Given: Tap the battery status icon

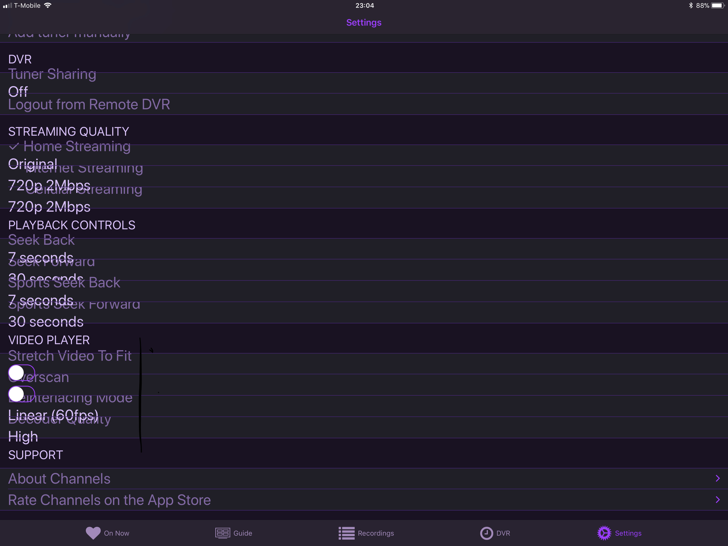Looking at the screenshot, I should [717, 5].
